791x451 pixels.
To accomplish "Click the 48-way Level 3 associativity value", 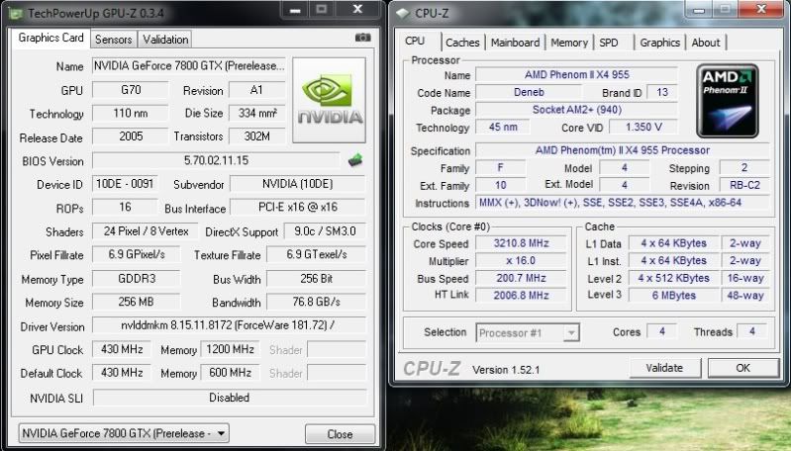I will tap(745, 296).
